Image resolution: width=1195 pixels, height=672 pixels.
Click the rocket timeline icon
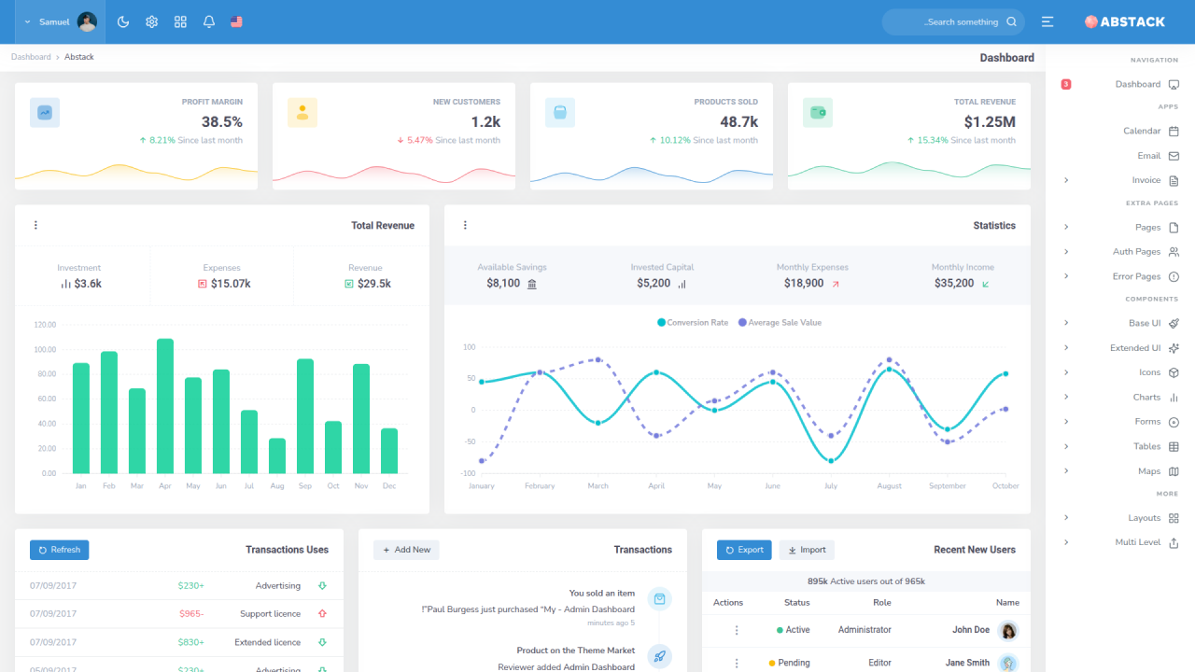coord(660,656)
